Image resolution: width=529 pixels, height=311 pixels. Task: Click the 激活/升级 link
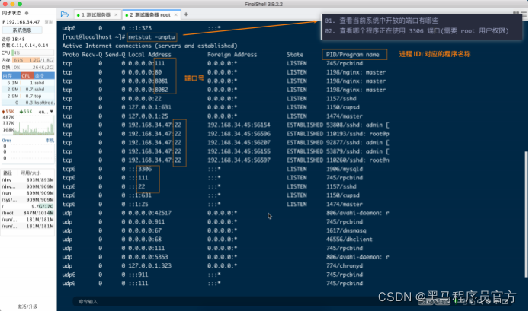[27, 306]
